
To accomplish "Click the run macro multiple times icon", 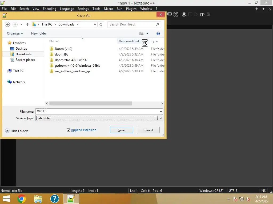I will pos(202,14).
